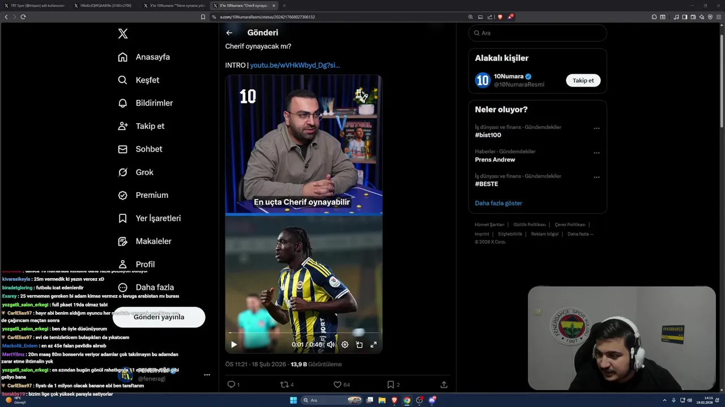Open Discord from the taskbar
Viewport: 725px width, 407px height.
[x=432, y=400]
